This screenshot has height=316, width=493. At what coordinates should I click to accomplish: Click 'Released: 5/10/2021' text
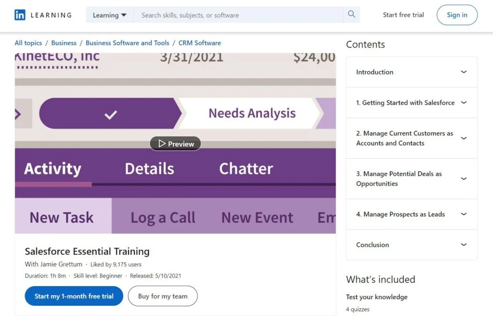click(x=156, y=276)
